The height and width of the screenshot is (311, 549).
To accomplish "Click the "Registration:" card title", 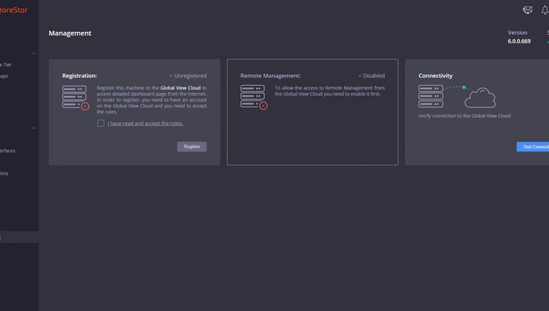I will [79, 76].
